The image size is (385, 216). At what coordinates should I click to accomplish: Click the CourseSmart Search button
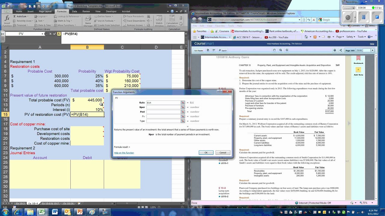223,50
